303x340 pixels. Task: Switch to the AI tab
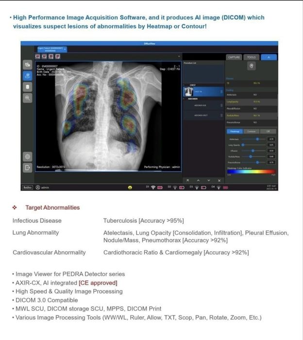pos(269,57)
